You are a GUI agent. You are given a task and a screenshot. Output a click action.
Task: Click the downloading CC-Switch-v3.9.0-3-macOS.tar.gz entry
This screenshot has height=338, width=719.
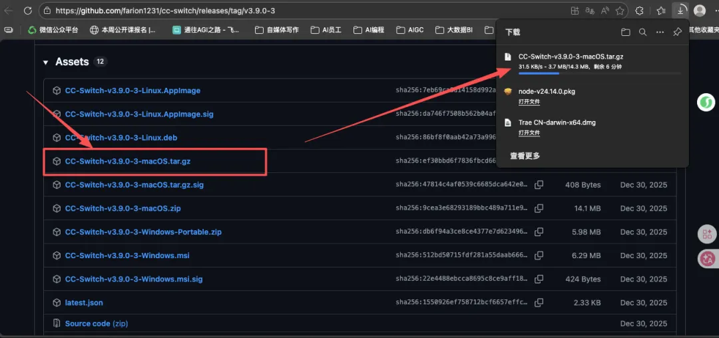coord(593,63)
